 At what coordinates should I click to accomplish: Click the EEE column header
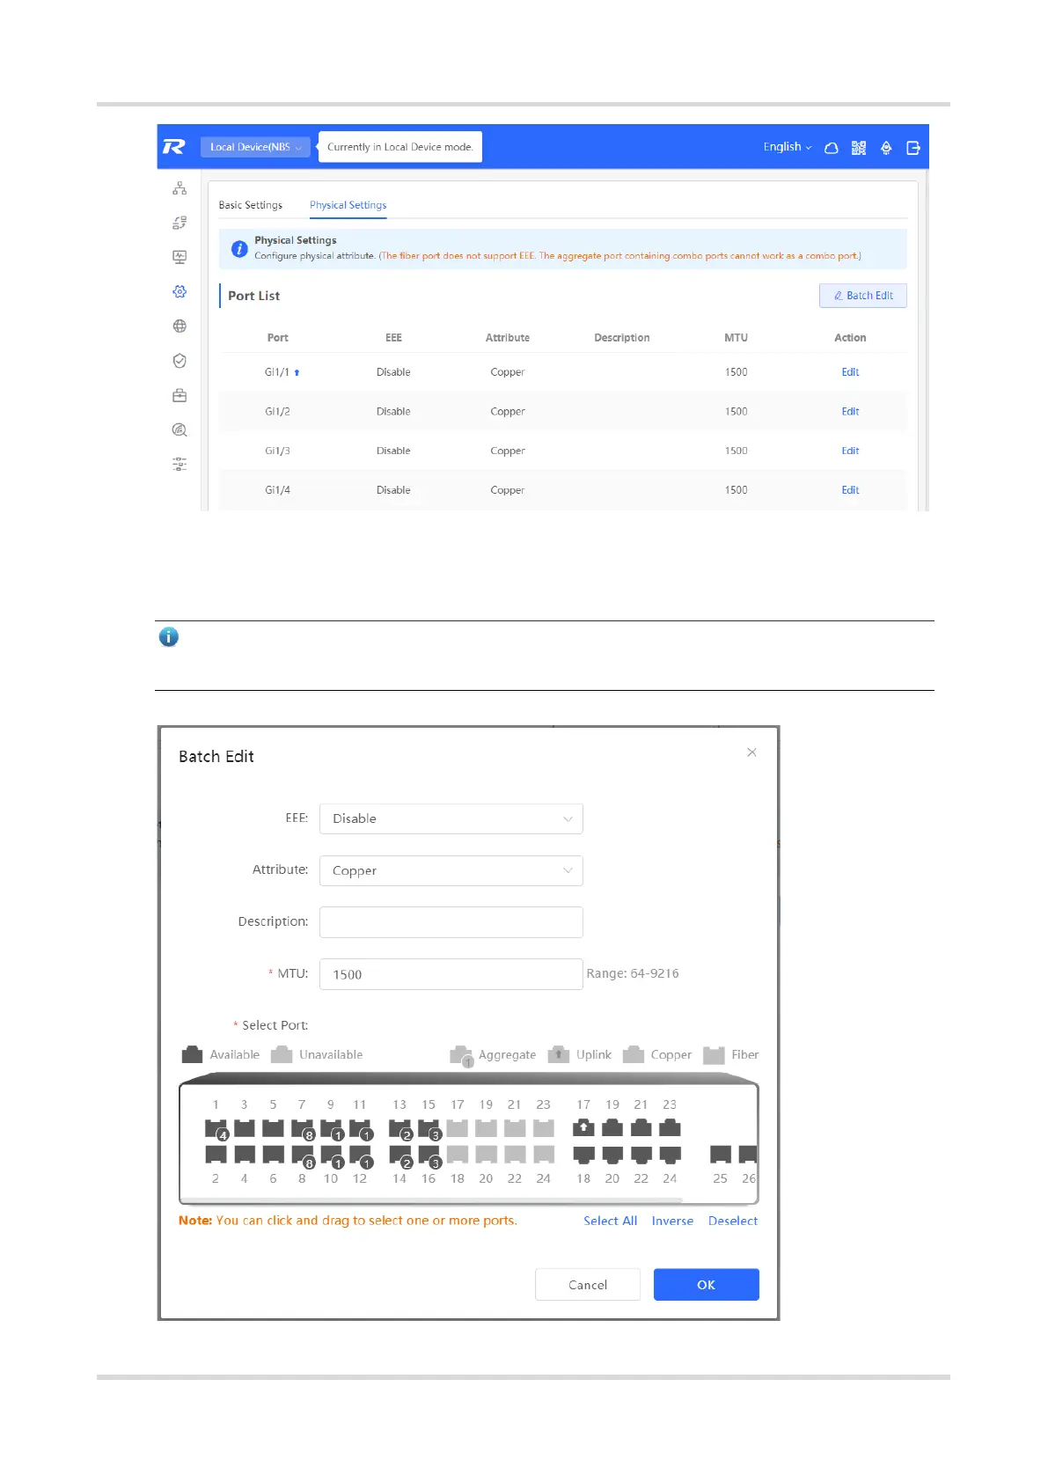coord(393,338)
